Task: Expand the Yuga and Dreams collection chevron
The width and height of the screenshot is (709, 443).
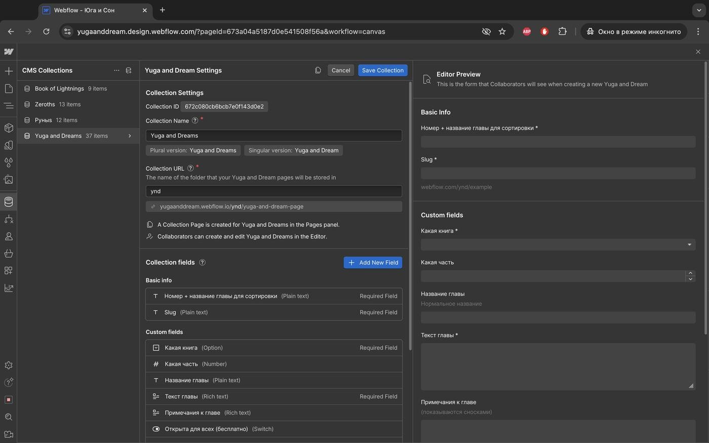Action: (x=130, y=136)
